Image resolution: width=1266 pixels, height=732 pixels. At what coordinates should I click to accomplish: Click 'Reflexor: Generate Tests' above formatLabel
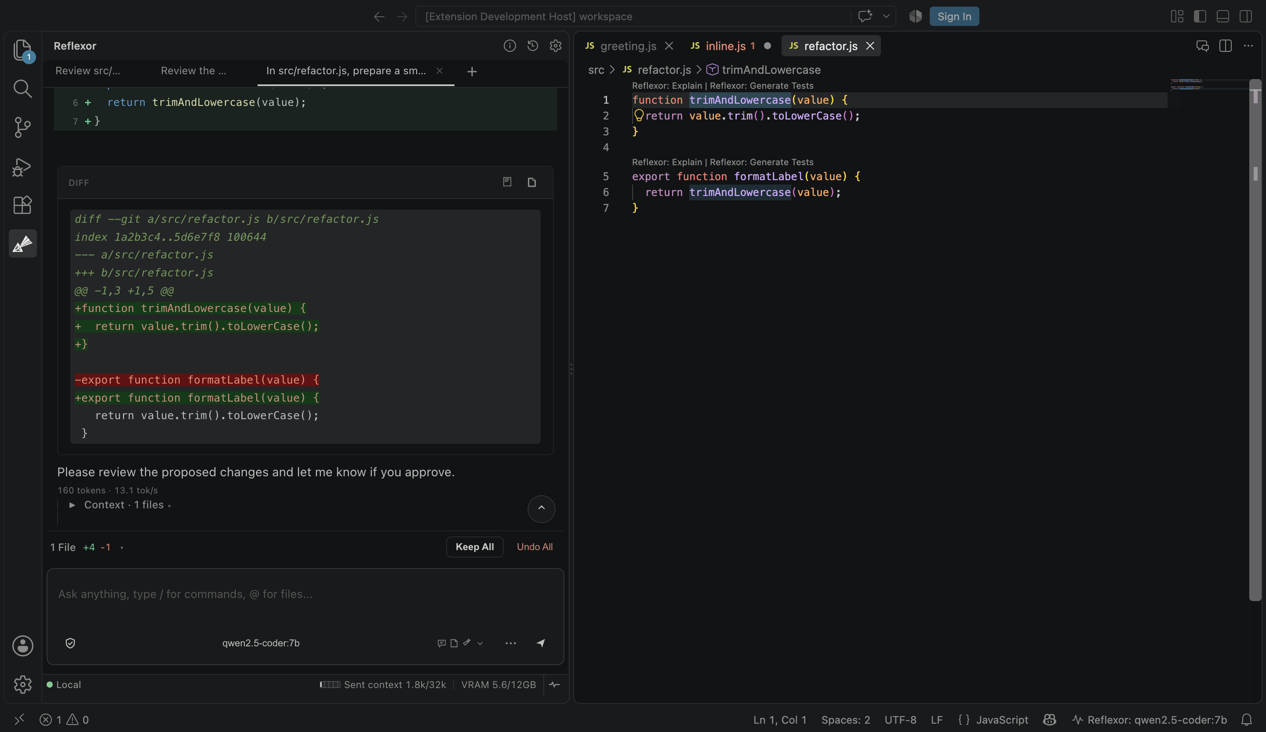pos(761,162)
